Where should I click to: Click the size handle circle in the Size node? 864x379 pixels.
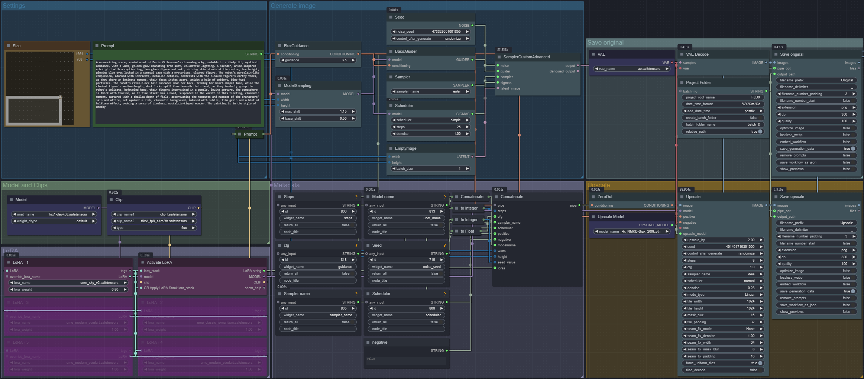coord(60,97)
